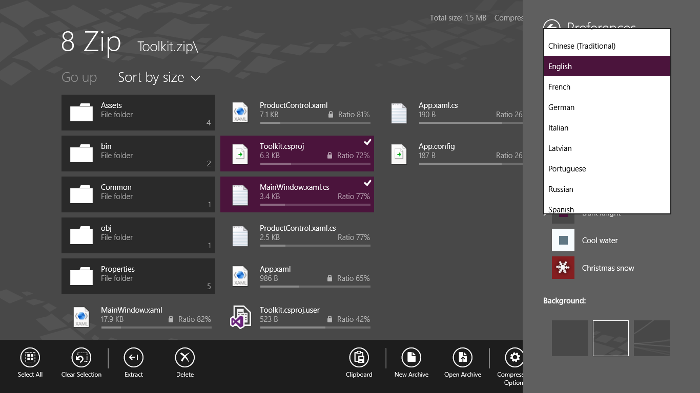Click the Delete icon in bottom bar
This screenshot has width=700, height=393.
click(x=185, y=358)
